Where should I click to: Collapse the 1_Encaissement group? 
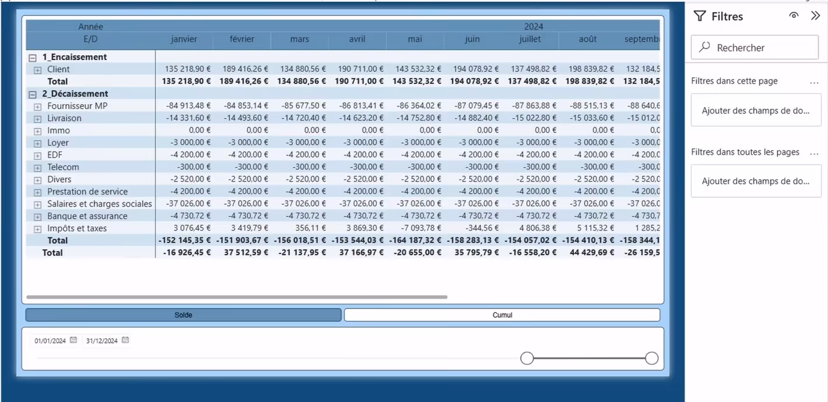(33, 58)
